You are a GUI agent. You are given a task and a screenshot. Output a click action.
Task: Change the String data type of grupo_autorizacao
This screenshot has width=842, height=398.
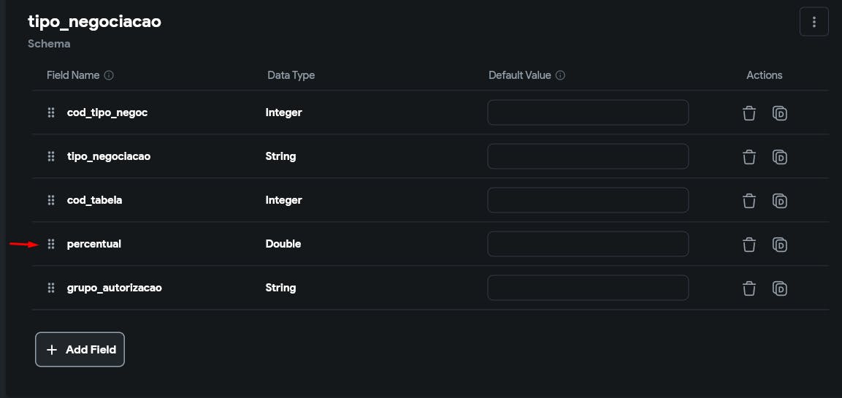point(280,288)
